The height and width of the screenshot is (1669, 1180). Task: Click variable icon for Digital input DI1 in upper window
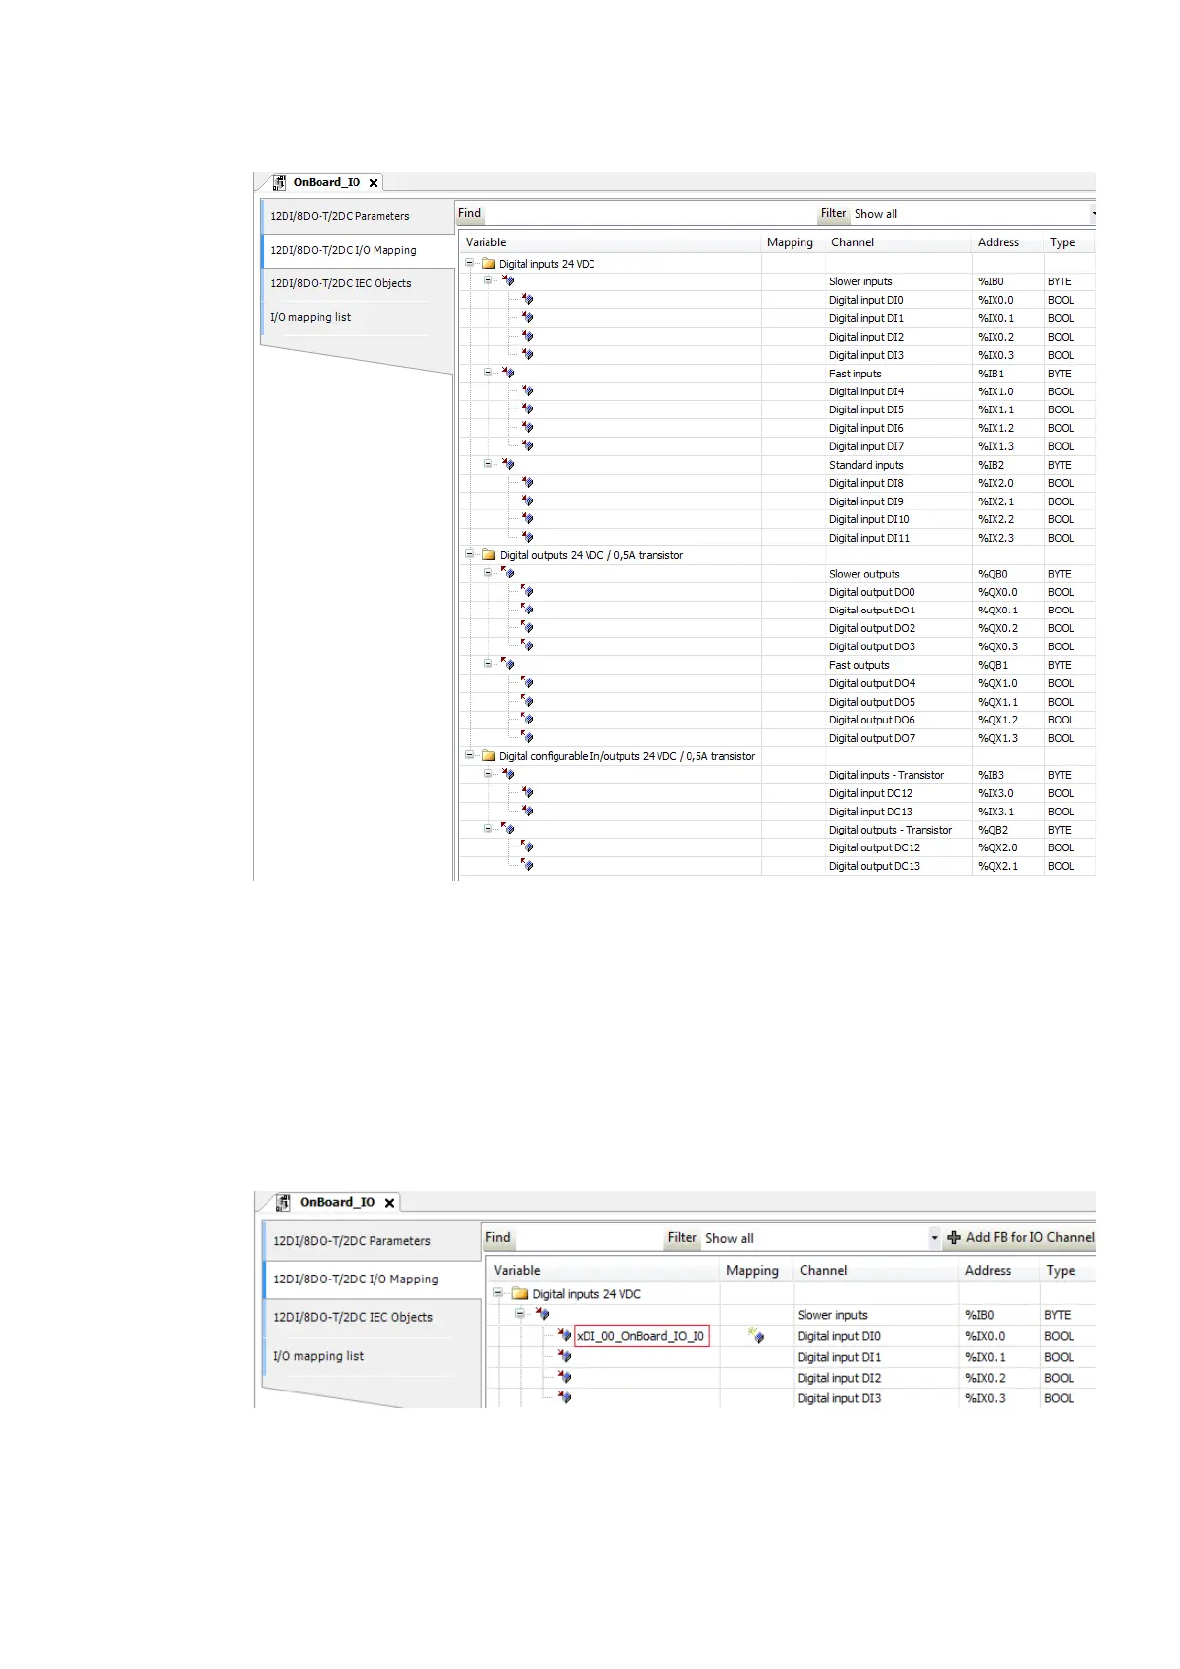527,317
